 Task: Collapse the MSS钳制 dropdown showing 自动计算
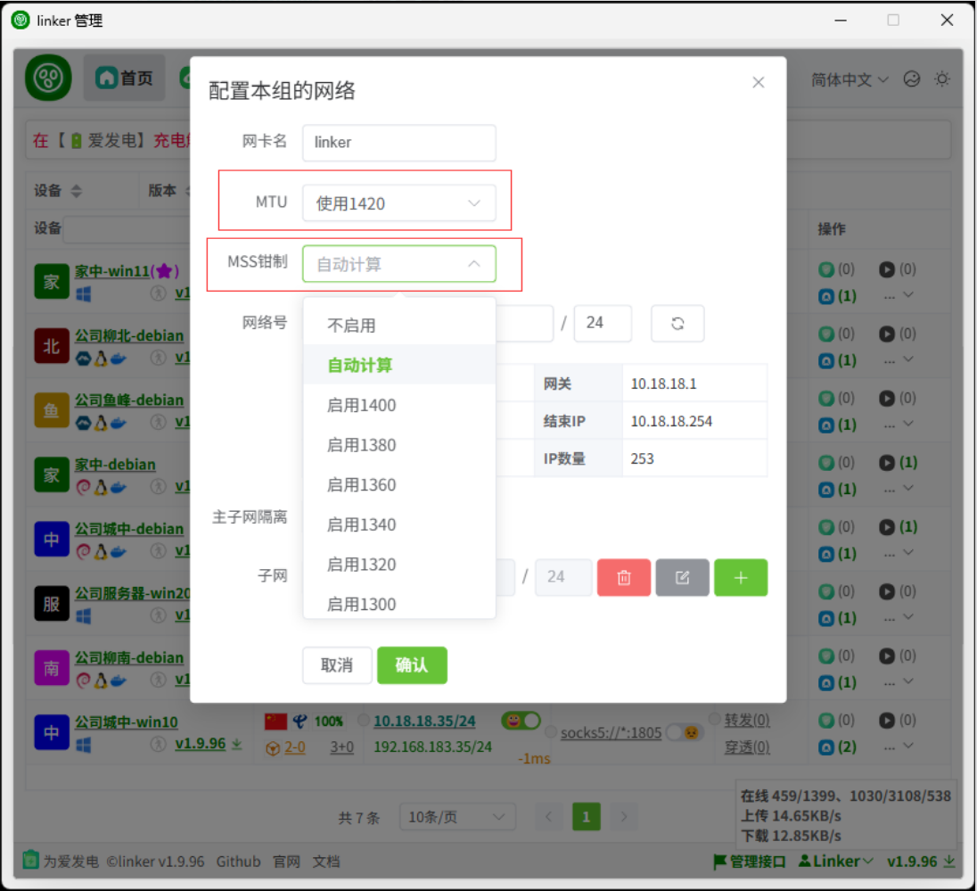pos(398,264)
